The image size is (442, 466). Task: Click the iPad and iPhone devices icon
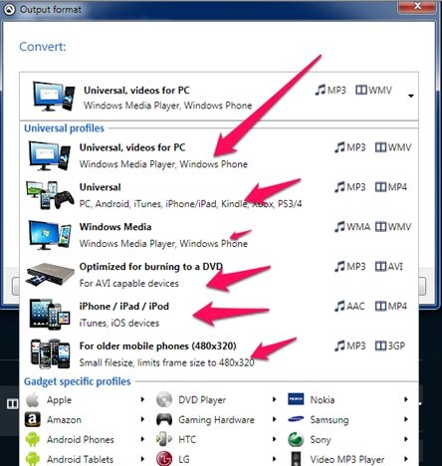[x=50, y=315]
